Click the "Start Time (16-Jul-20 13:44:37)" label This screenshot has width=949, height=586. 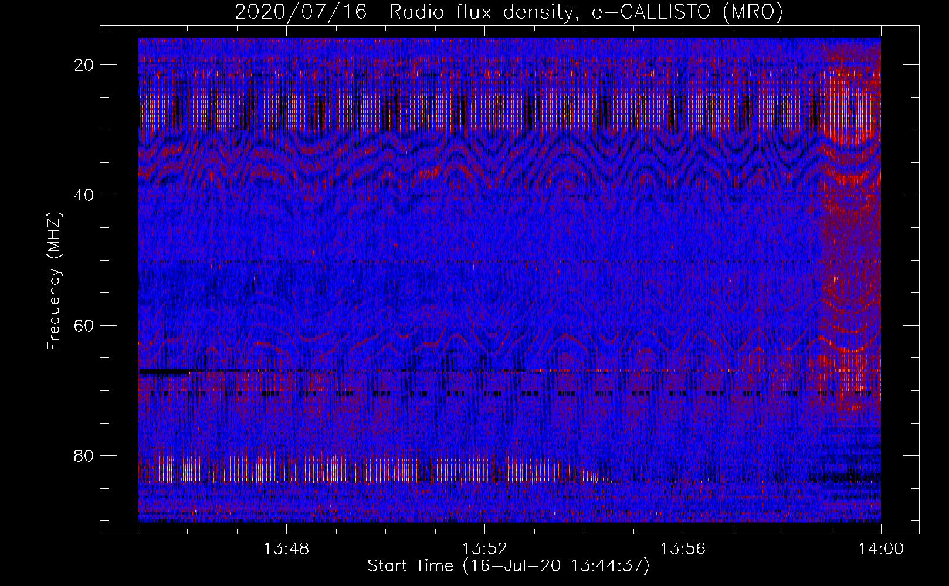click(x=509, y=566)
